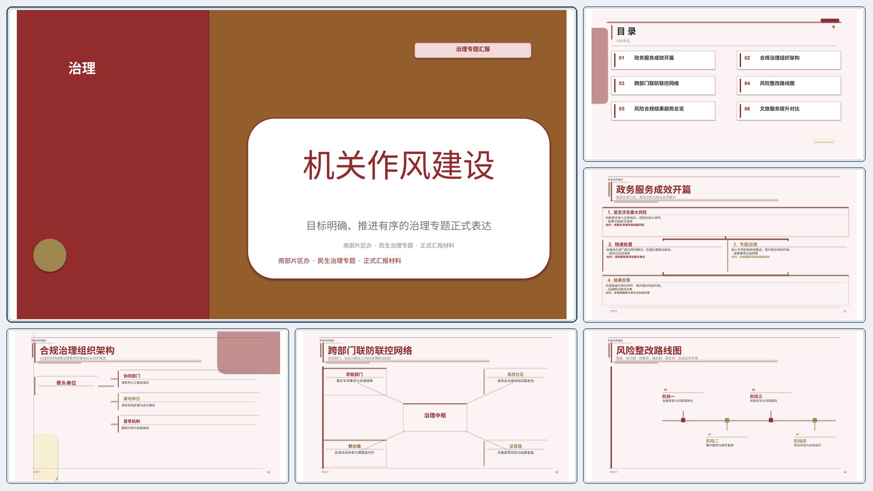This screenshot has height=491, width=873.
Task: Click the text 跟踪问效与结果复核
Action: 135,428
